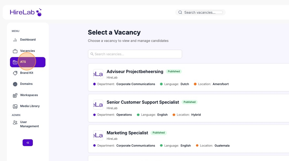Click the highlighted ATS icon
This screenshot has height=161, width=289.
(15, 62)
